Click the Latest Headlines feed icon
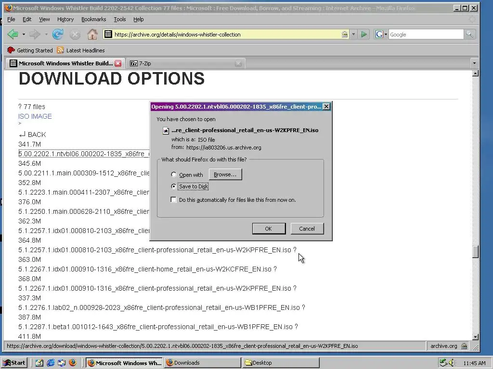493x369 pixels. (x=60, y=50)
